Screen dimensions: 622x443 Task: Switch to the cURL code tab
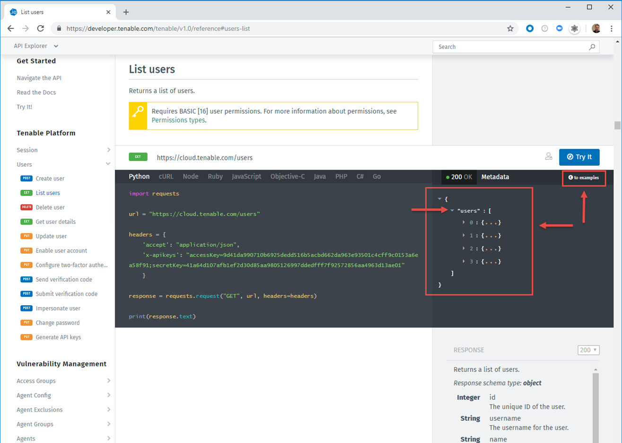coord(166,177)
